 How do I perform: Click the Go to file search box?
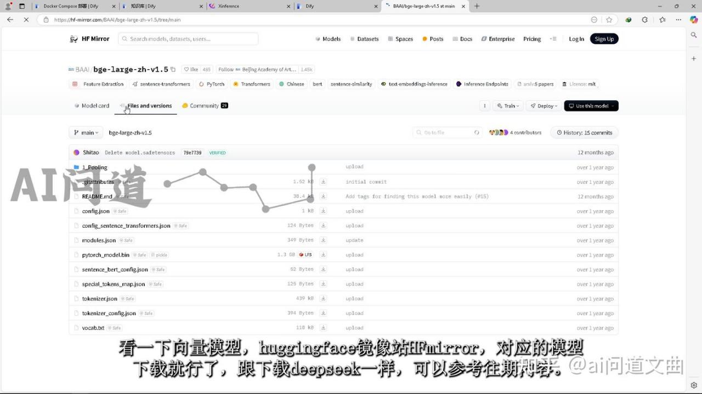coord(448,132)
